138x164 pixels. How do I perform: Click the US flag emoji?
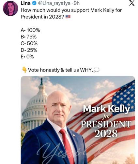coord(68,17)
